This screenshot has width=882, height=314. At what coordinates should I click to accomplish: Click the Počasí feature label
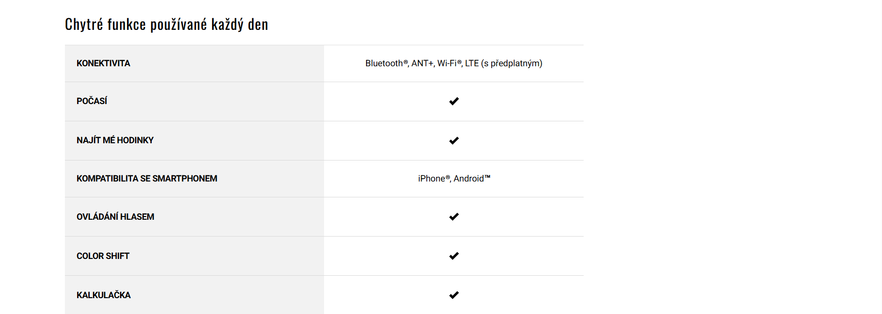[x=92, y=101]
